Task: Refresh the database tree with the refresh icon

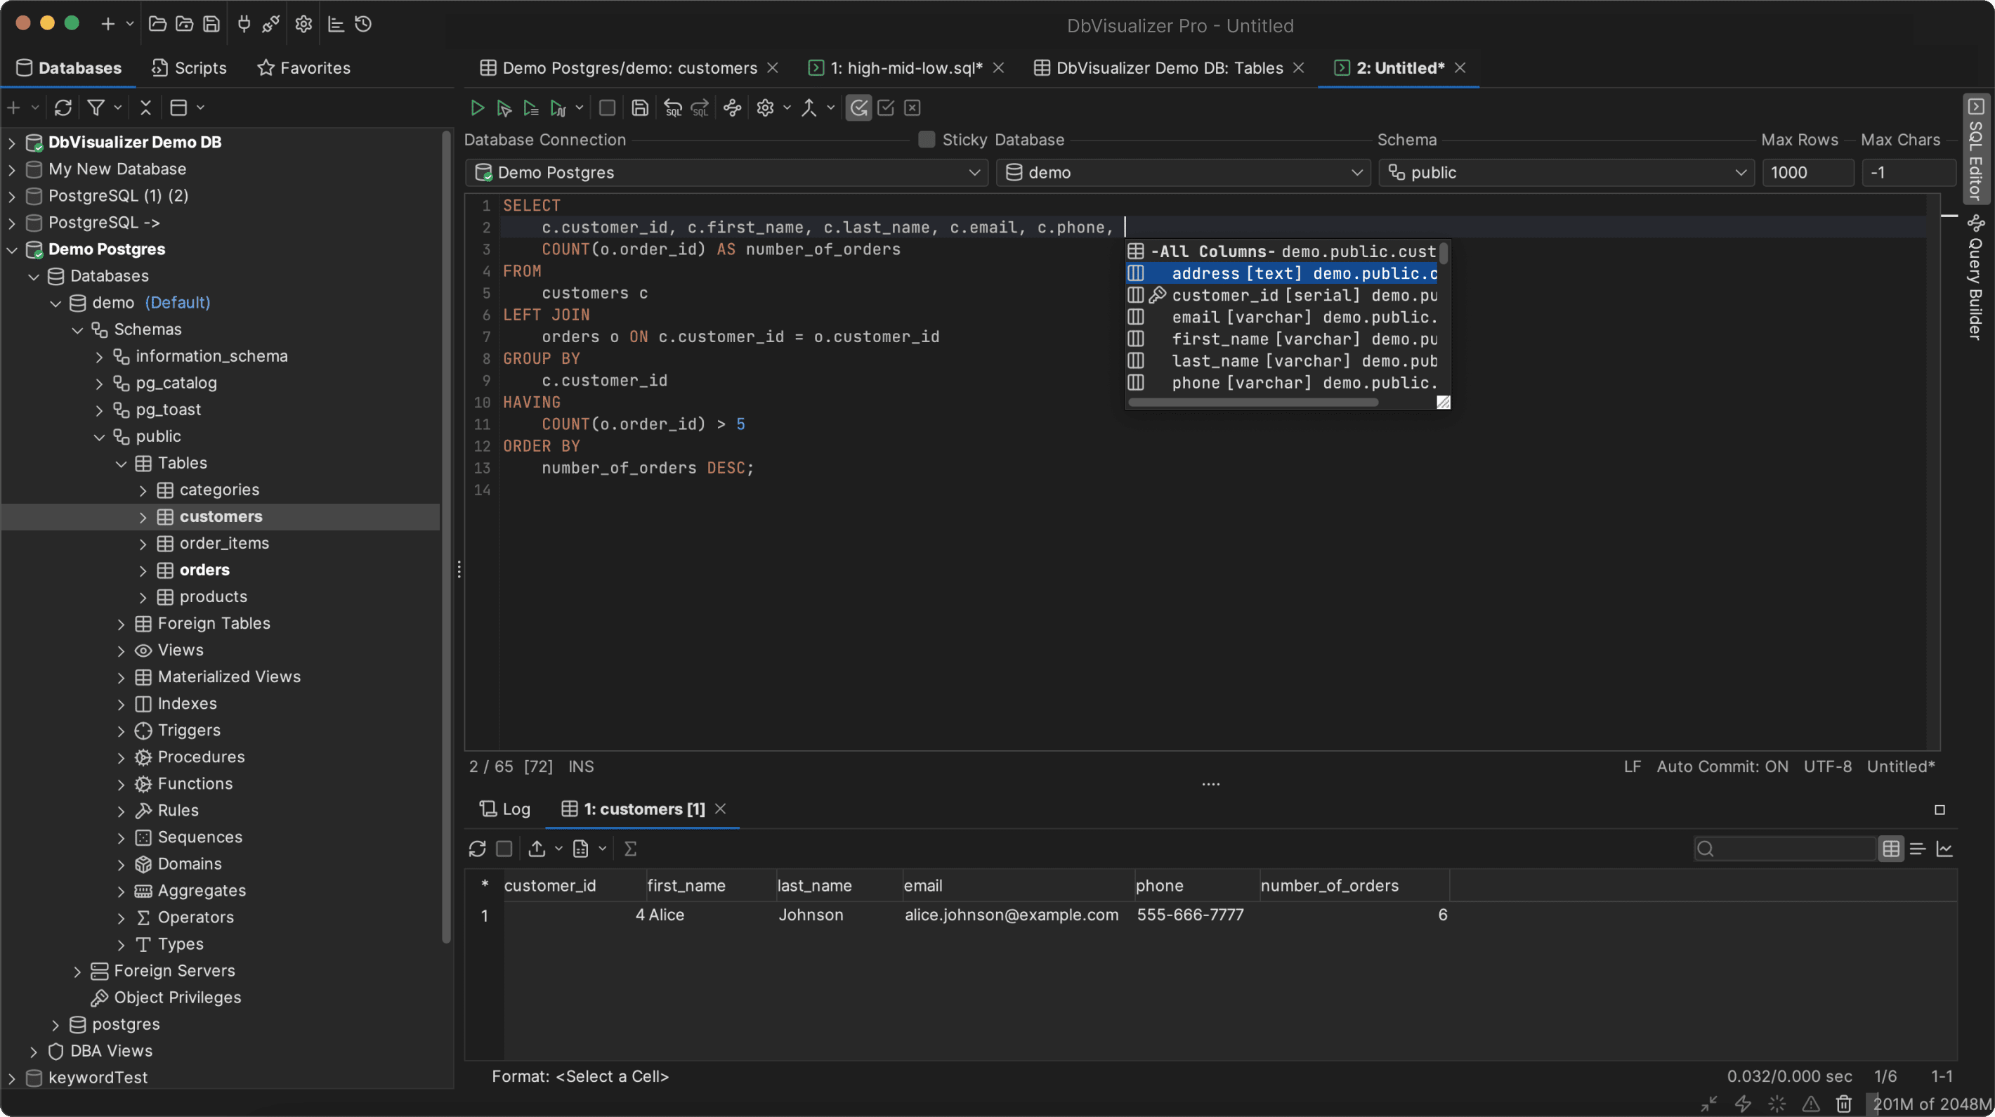Action: [x=63, y=107]
